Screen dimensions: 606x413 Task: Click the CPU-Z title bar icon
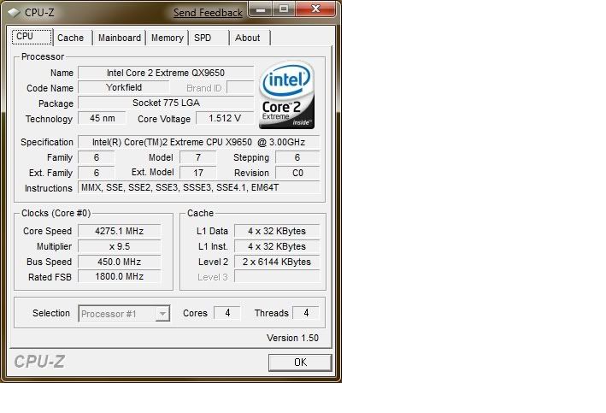14,13
